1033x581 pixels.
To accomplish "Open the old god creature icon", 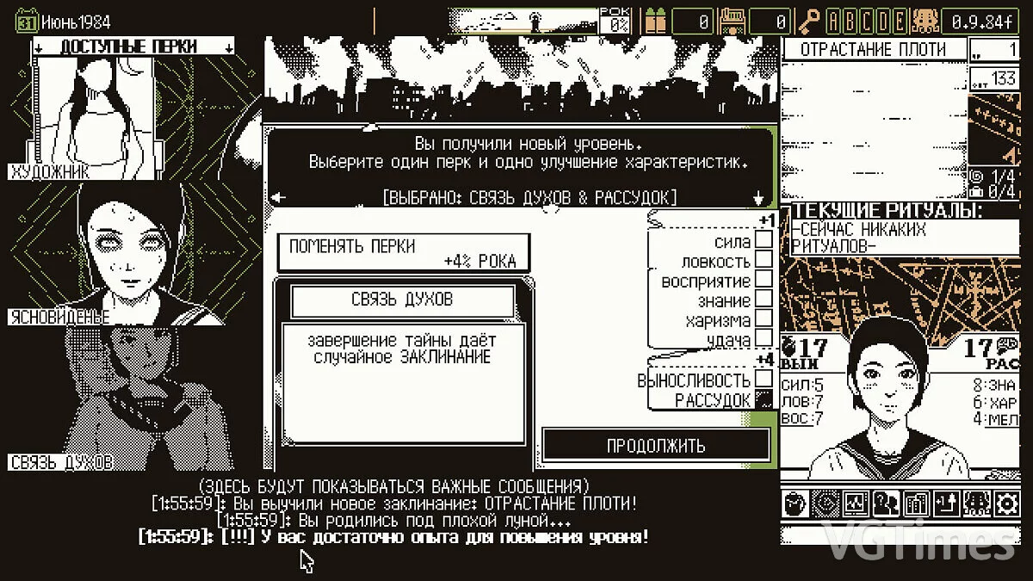I will (975, 503).
